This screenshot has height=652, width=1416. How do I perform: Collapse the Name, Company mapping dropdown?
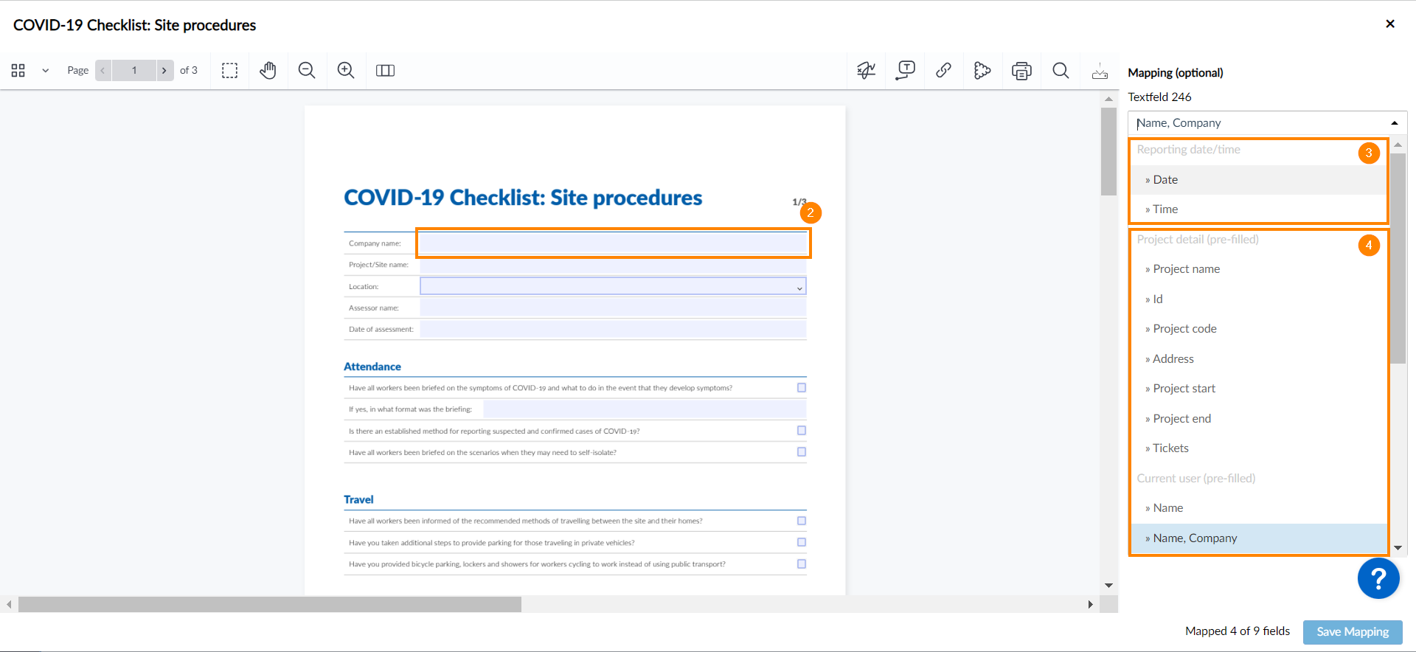click(x=1394, y=123)
